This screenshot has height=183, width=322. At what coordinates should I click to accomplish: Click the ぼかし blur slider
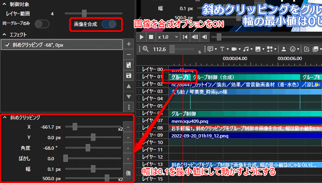(x=93, y=158)
